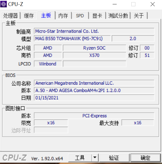
Task: Open the 測試分數 benchmark tab
Action: [x=118, y=16]
